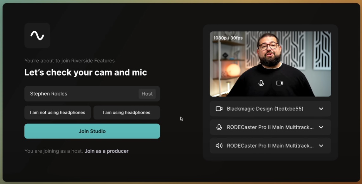Click the Host badge next to the name

(x=147, y=94)
